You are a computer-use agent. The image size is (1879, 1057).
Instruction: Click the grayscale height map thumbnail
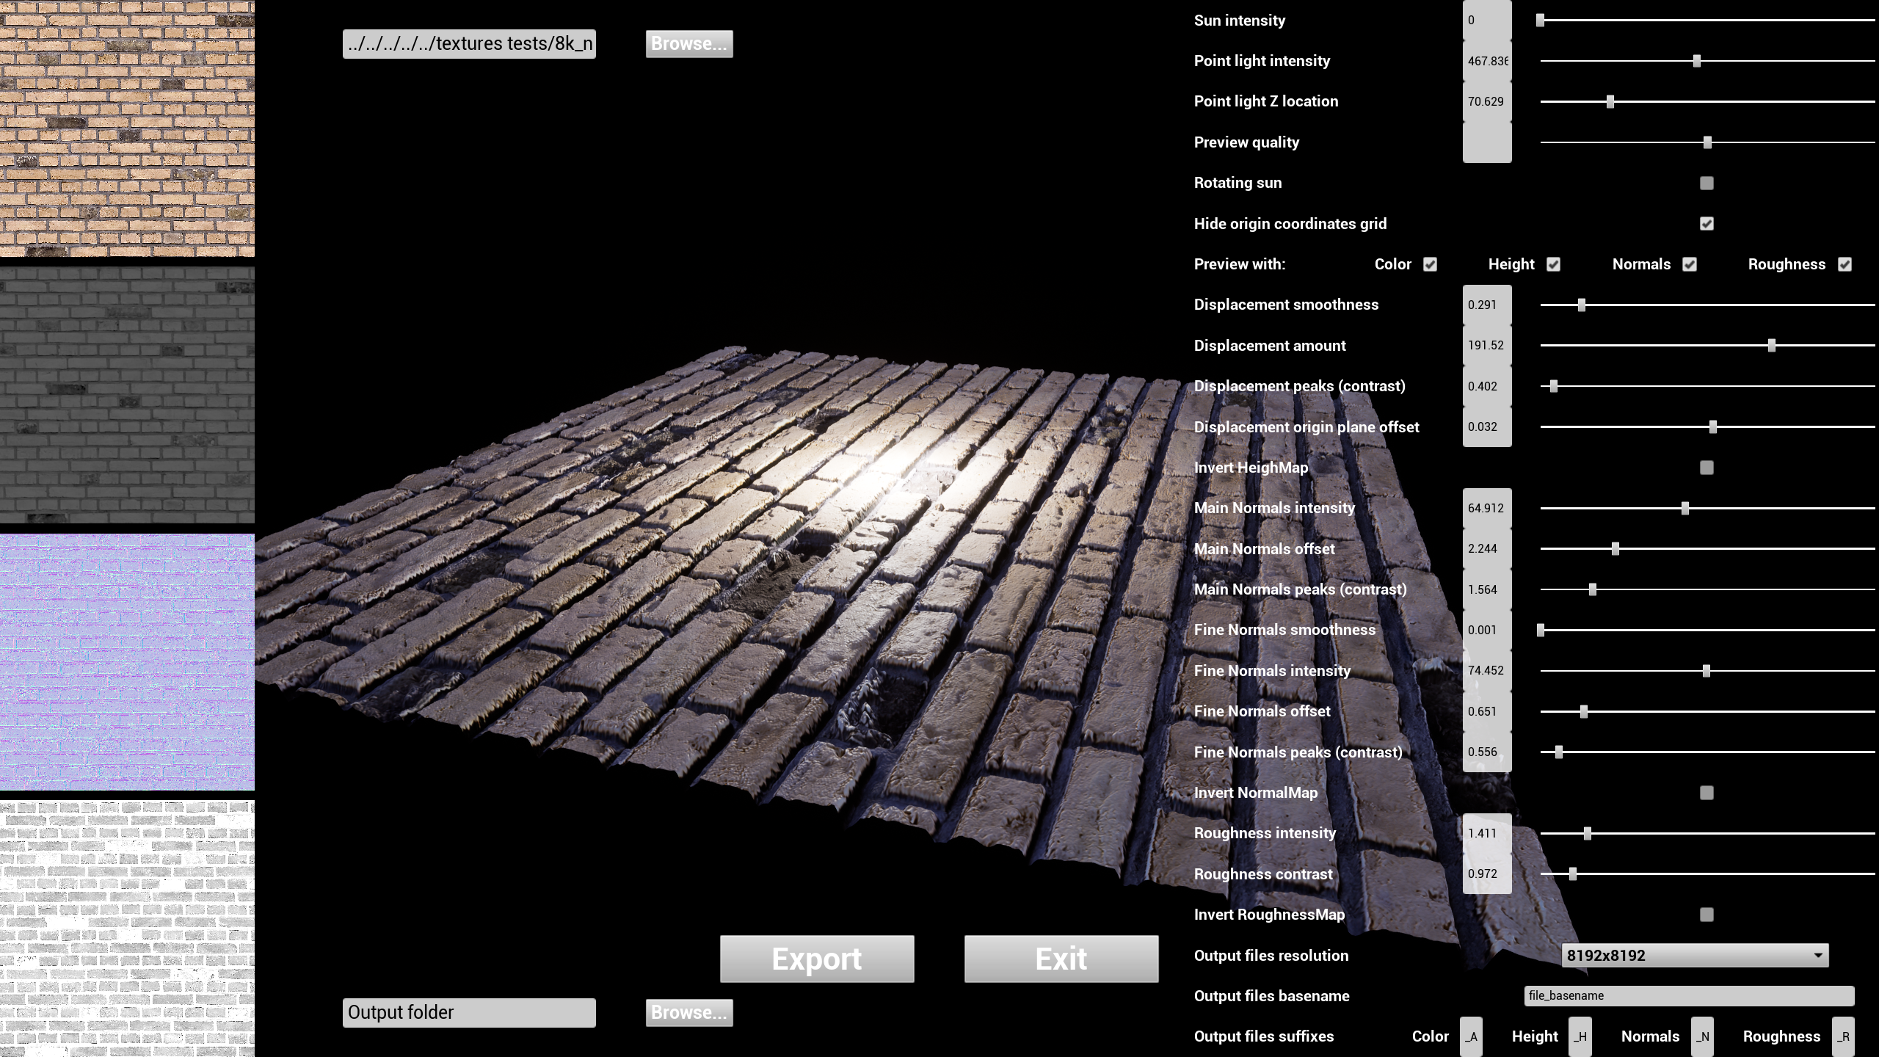127,395
